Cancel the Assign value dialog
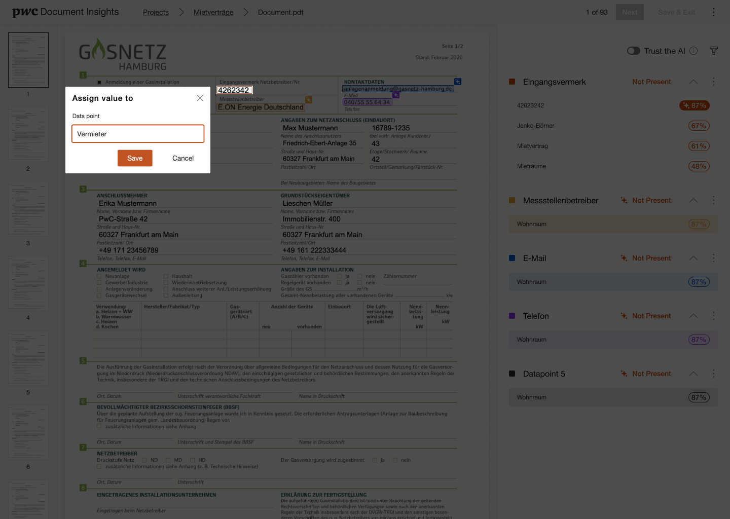 coord(183,158)
